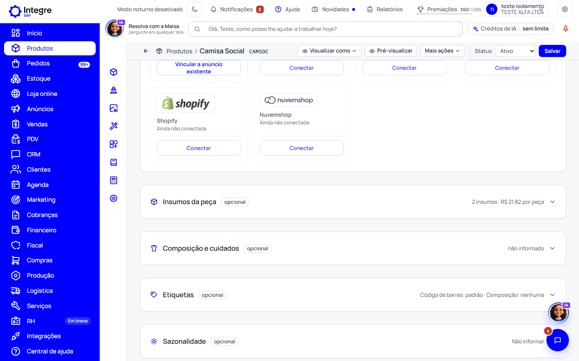This screenshot has height=361, width=579.
Task: Click the Pré-visualizar button
Action: click(x=391, y=51)
